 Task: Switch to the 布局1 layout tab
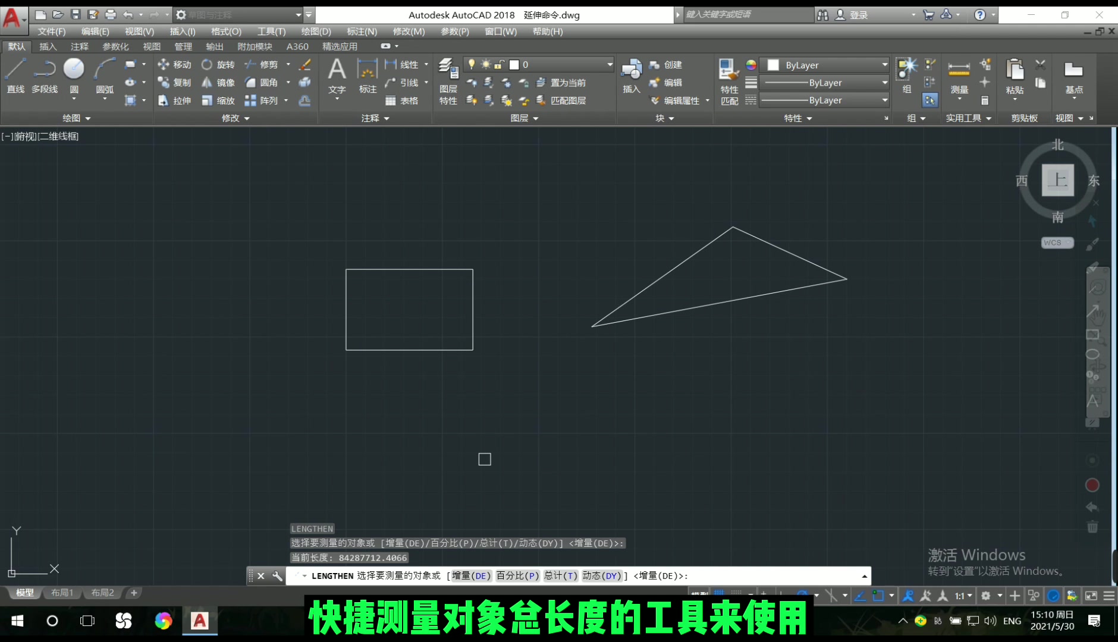click(62, 593)
